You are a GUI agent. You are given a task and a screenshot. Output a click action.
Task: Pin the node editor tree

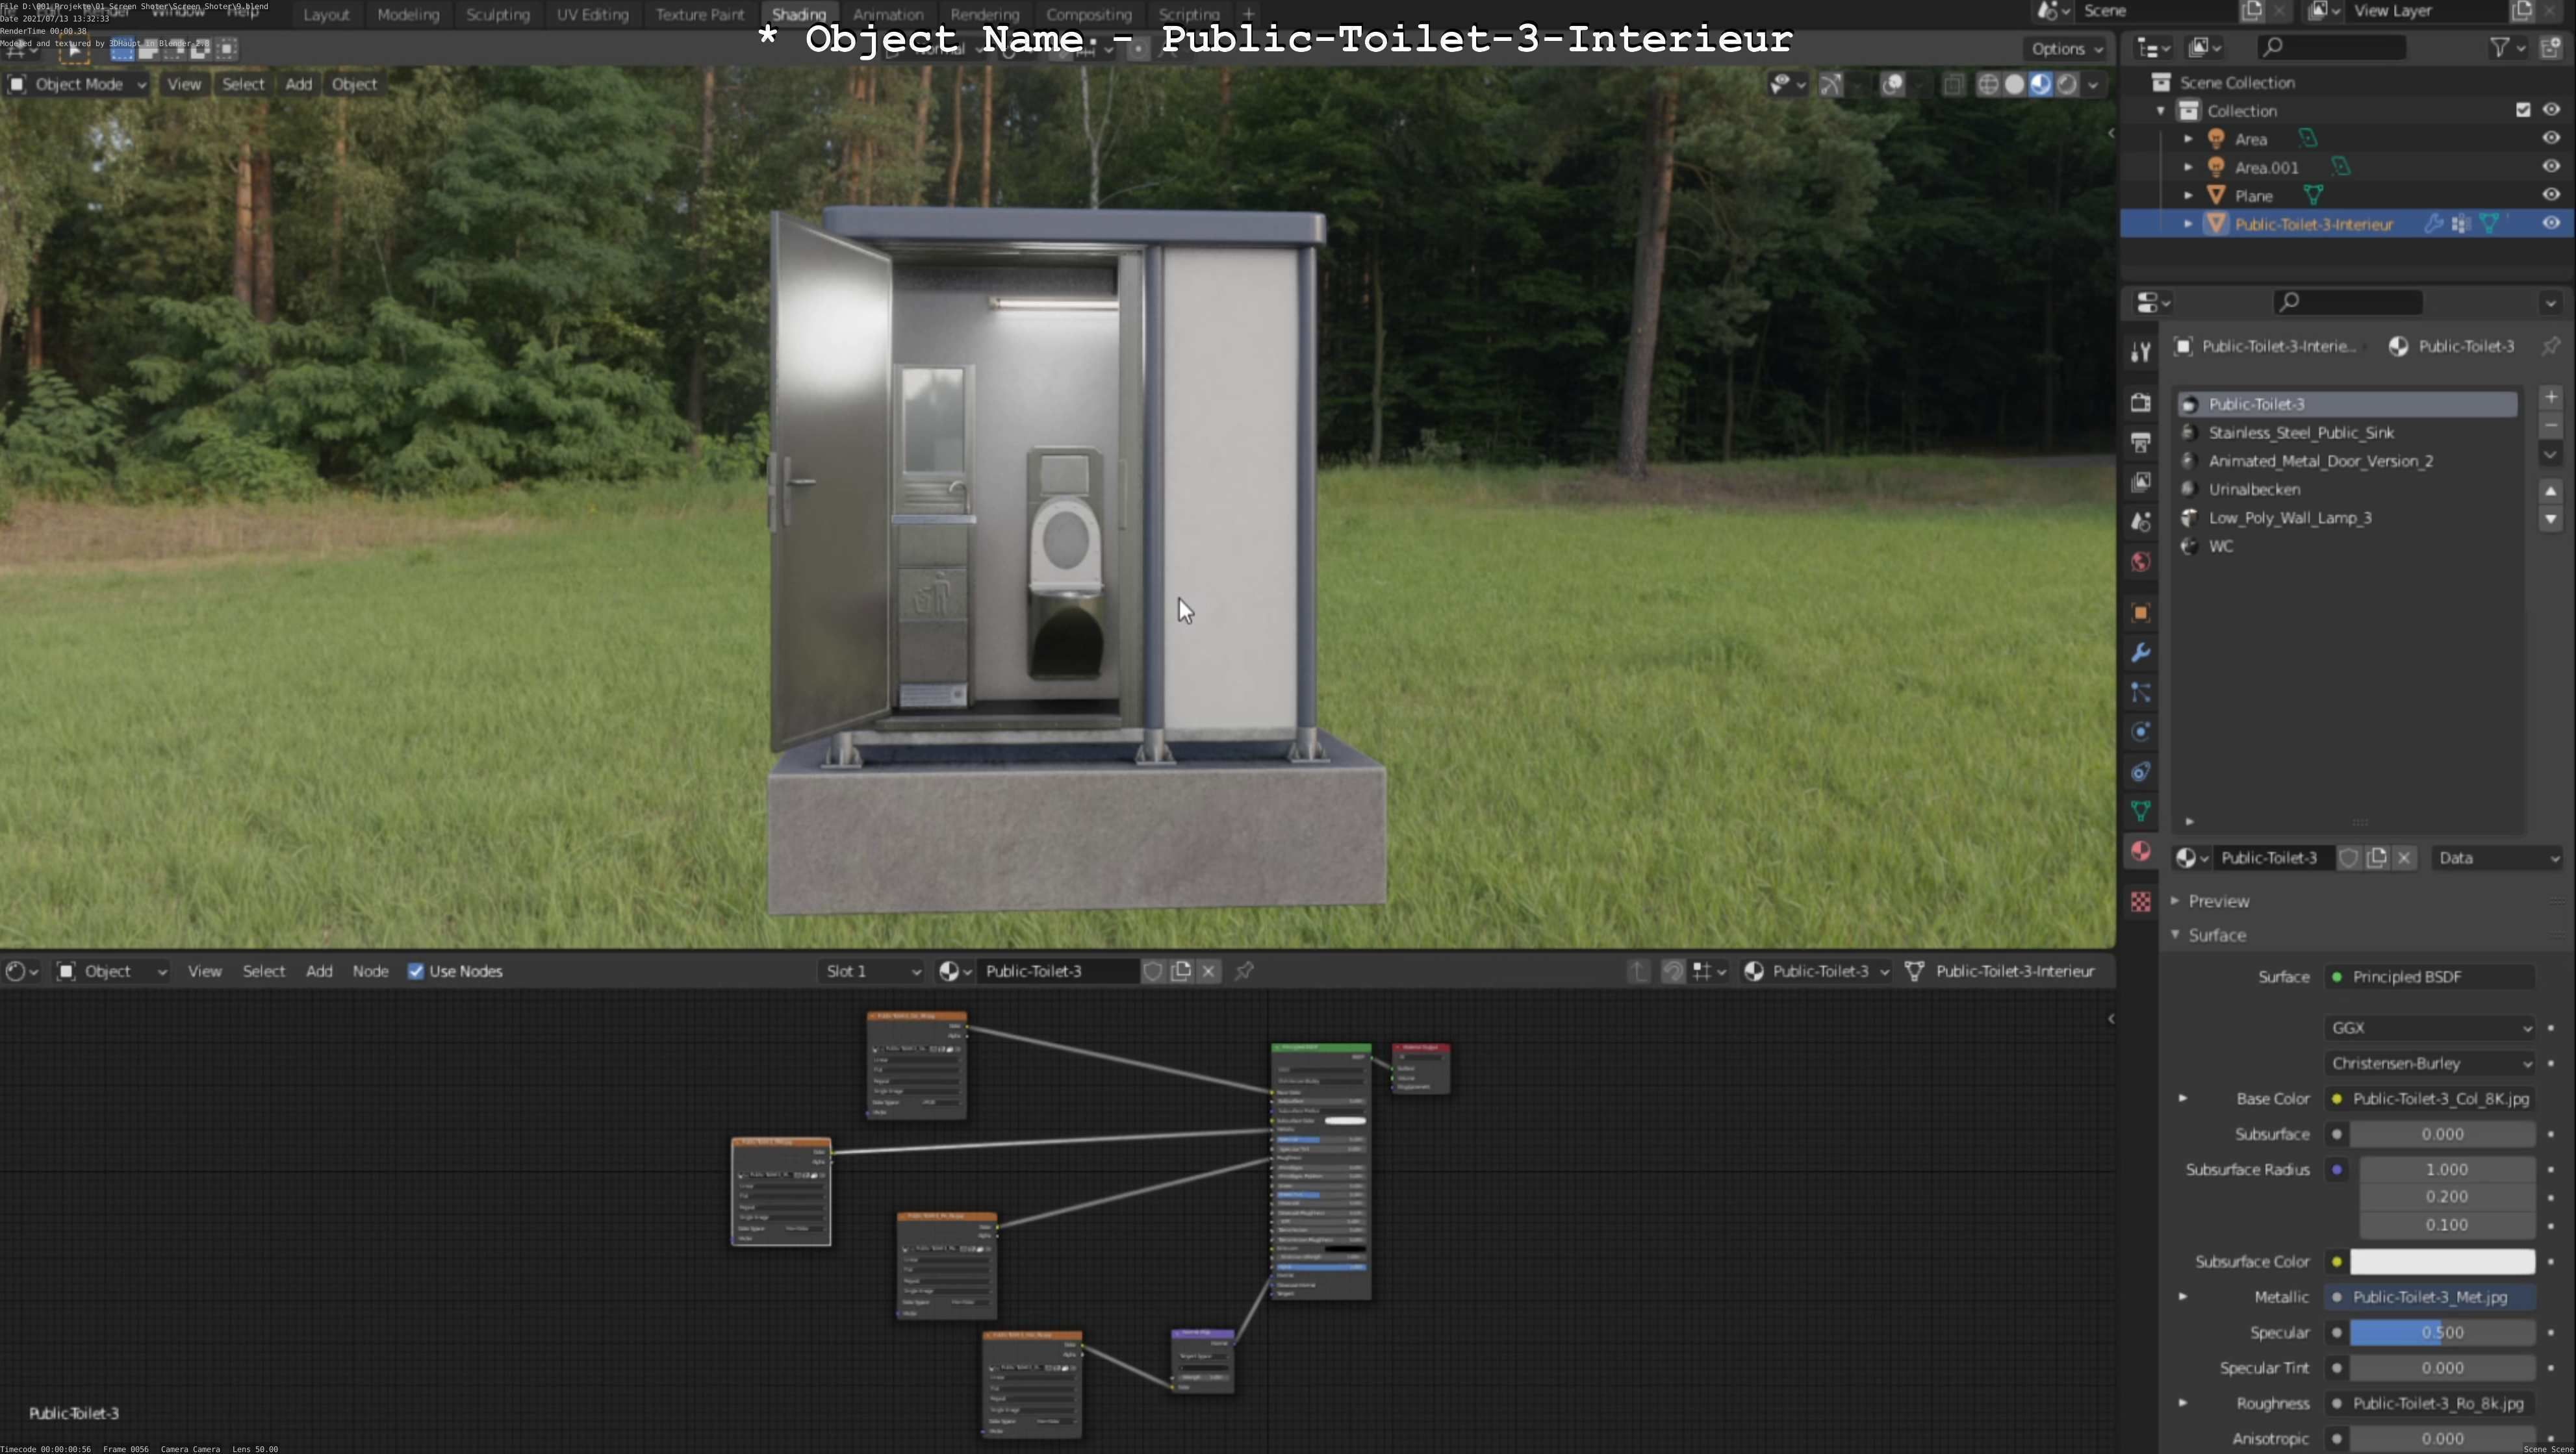(x=1244, y=970)
